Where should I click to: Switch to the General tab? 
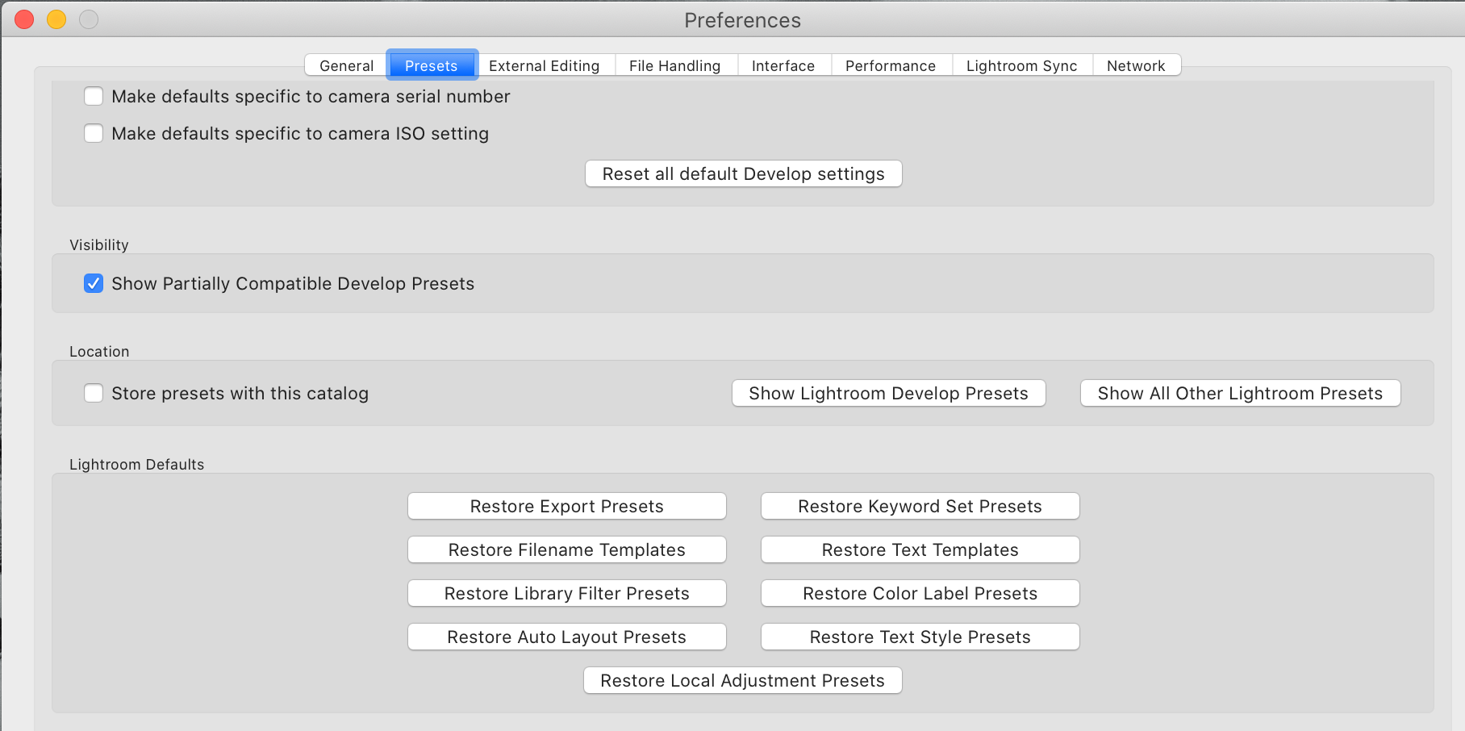[346, 65]
